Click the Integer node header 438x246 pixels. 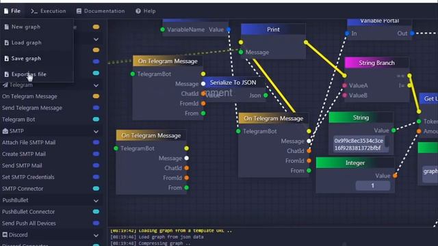355,163
